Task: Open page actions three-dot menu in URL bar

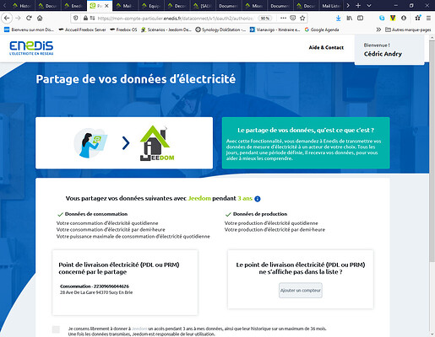Action: pyautogui.click(x=283, y=19)
